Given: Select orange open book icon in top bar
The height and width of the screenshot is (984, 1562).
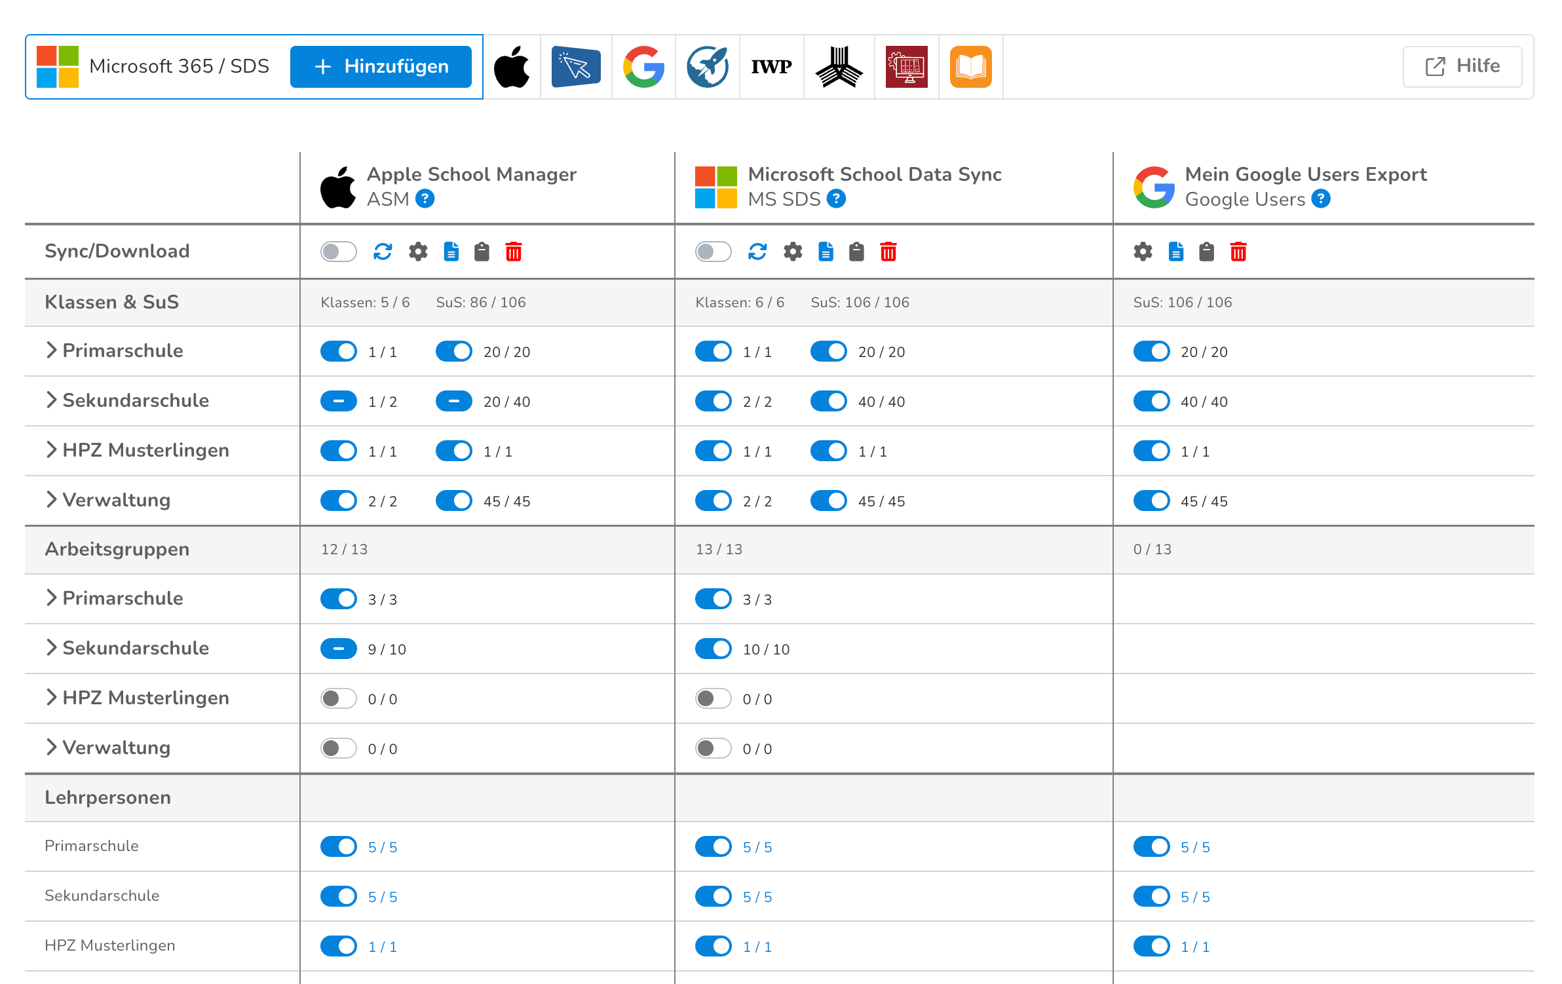Looking at the screenshot, I should point(970,67).
